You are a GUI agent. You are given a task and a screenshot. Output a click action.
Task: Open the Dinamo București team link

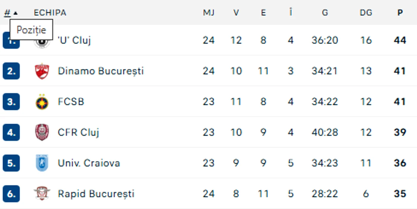(101, 71)
